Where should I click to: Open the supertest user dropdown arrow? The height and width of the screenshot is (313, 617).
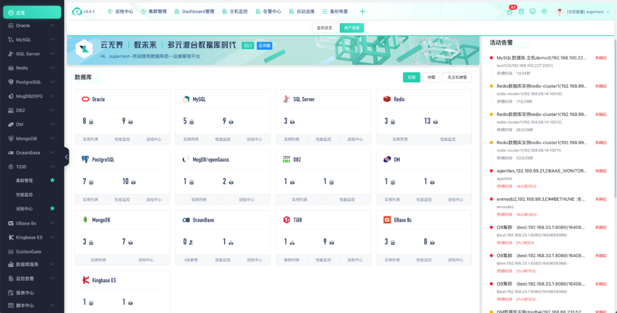[x=608, y=12]
